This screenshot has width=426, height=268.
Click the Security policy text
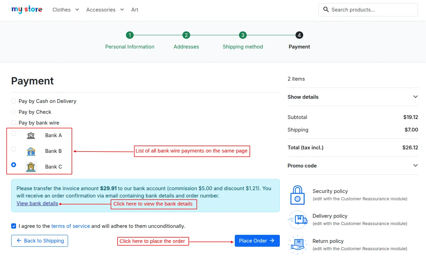[330, 191]
